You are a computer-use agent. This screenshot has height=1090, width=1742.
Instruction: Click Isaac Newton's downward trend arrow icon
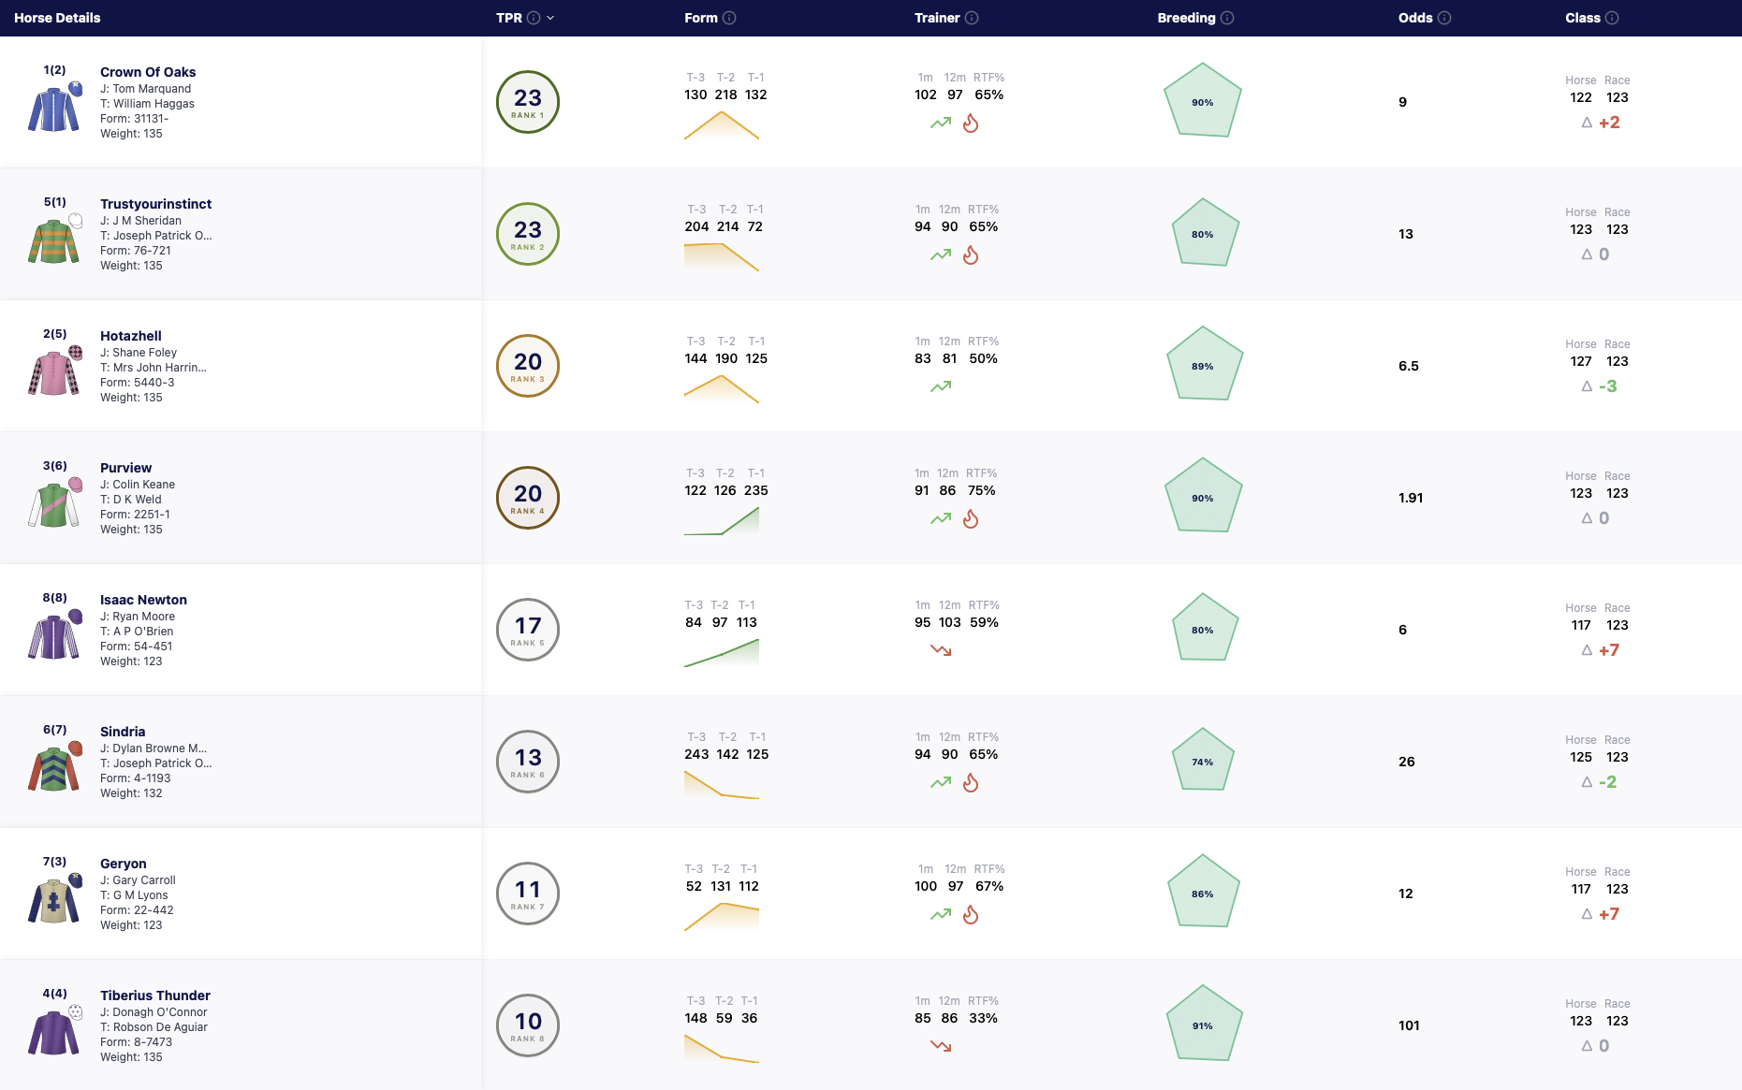tap(941, 650)
